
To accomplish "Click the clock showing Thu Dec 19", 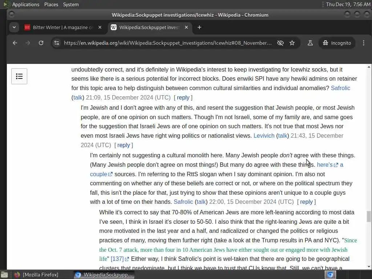I will [x=348, y=4].
